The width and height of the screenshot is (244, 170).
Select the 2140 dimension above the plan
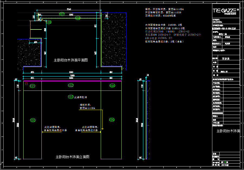[x=69, y=9]
